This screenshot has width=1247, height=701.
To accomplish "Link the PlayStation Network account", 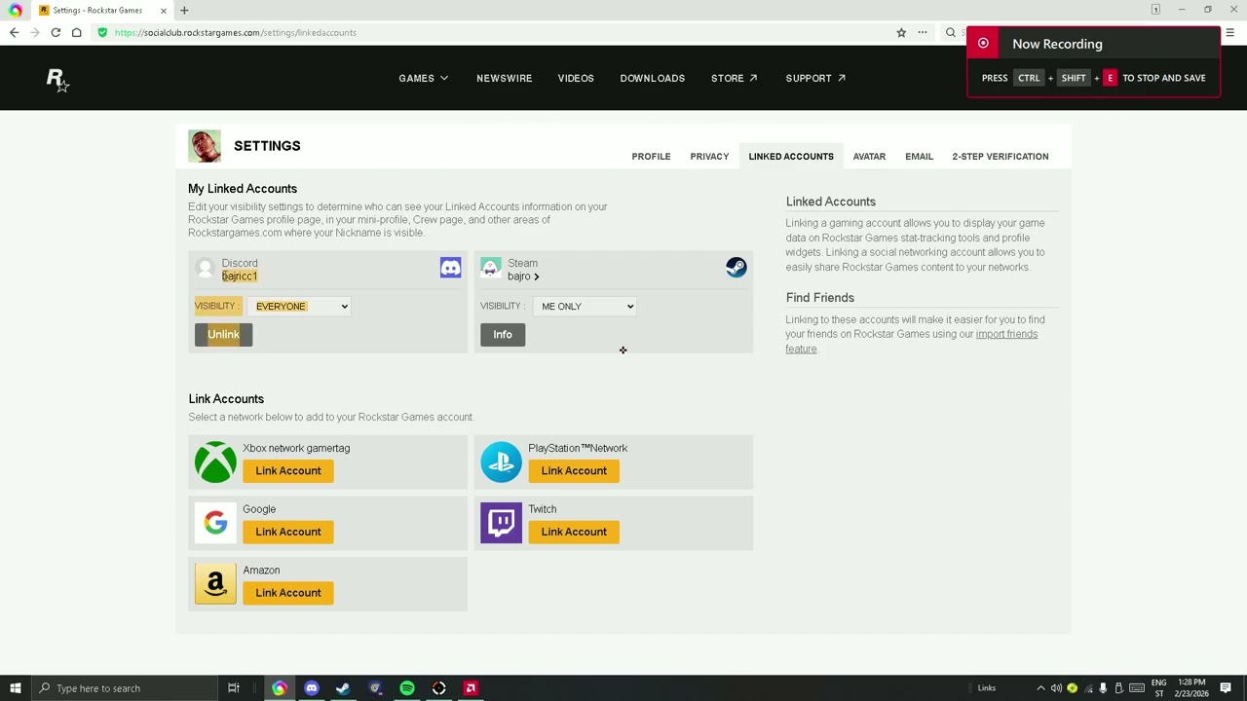I will [574, 471].
